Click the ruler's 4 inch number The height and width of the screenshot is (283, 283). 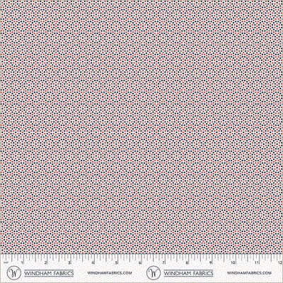click(x=93, y=262)
